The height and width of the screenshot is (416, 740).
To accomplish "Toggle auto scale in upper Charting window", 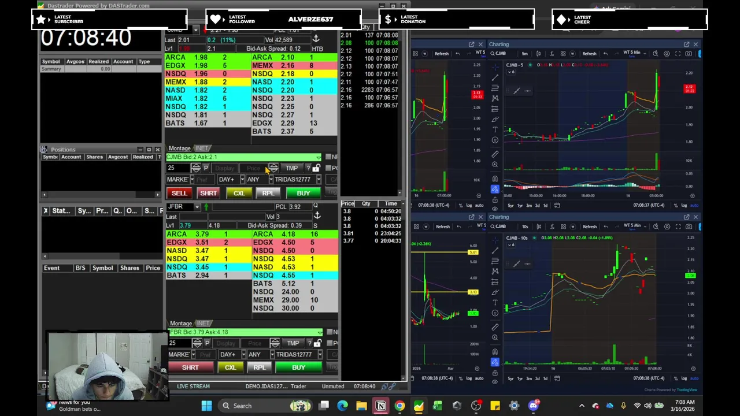I will [x=694, y=205].
